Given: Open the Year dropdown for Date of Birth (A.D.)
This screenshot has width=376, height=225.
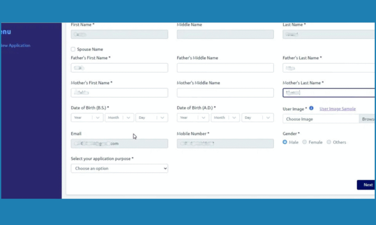Looking at the screenshot, I should [x=192, y=117].
